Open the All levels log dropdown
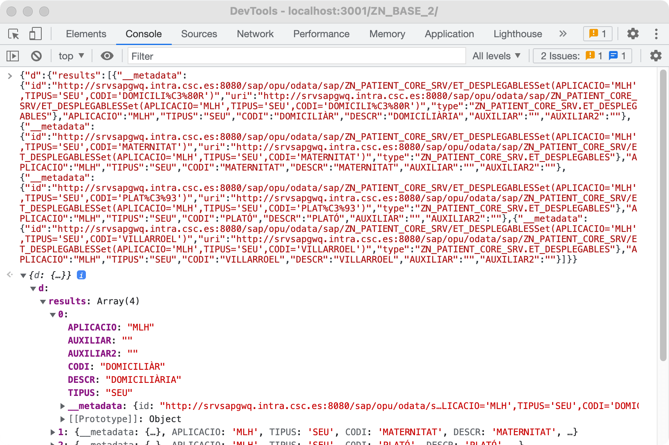Viewport: 669px width, 445px height. point(496,56)
